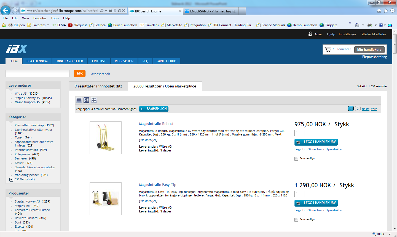397x237 pixels.
Task: Open the BLA GJENNOM tab
Action: [37, 61]
